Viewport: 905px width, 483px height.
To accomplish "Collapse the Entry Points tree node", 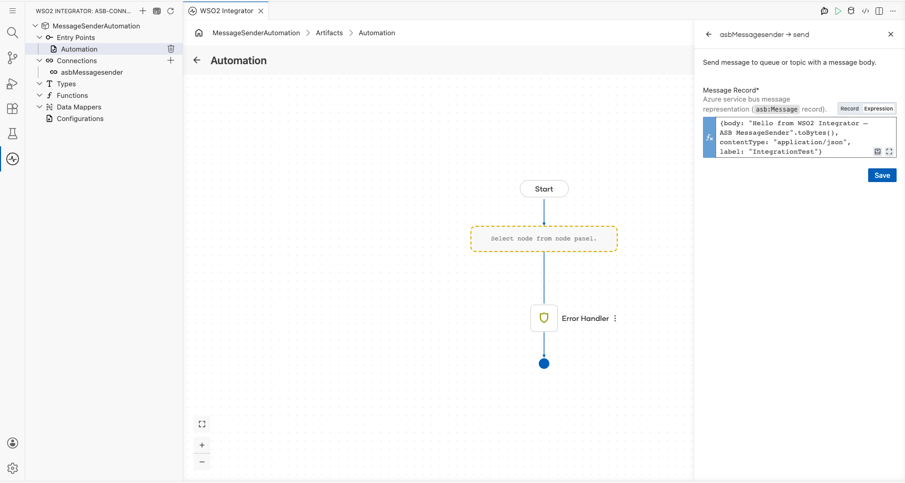I will pyautogui.click(x=39, y=37).
